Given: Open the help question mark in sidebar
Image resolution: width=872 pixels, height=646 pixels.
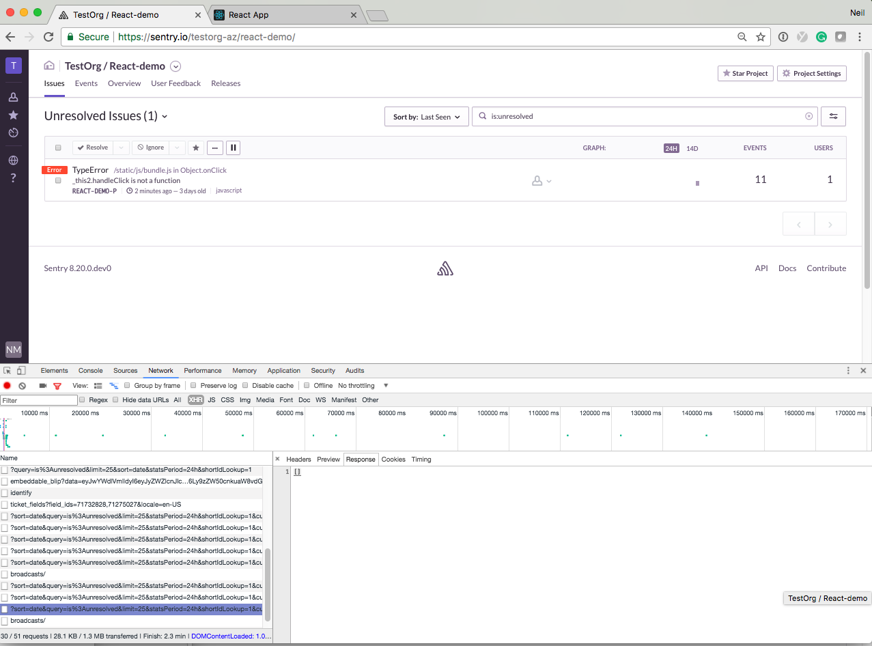Looking at the screenshot, I should click(13, 178).
